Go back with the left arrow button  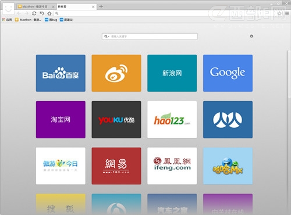point(19,13)
